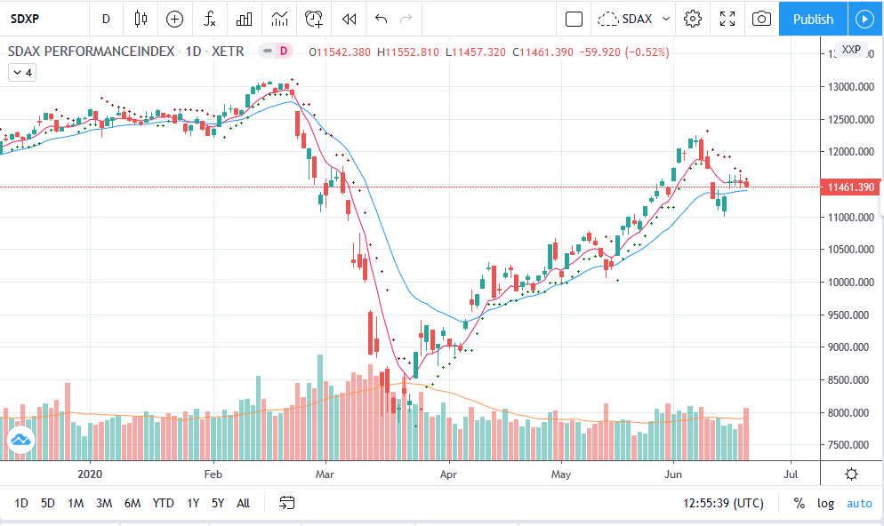Viewport: 884px width, 526px height.
Task: Open chart settings via the top gear icon
Action: [x=693, y=19]
